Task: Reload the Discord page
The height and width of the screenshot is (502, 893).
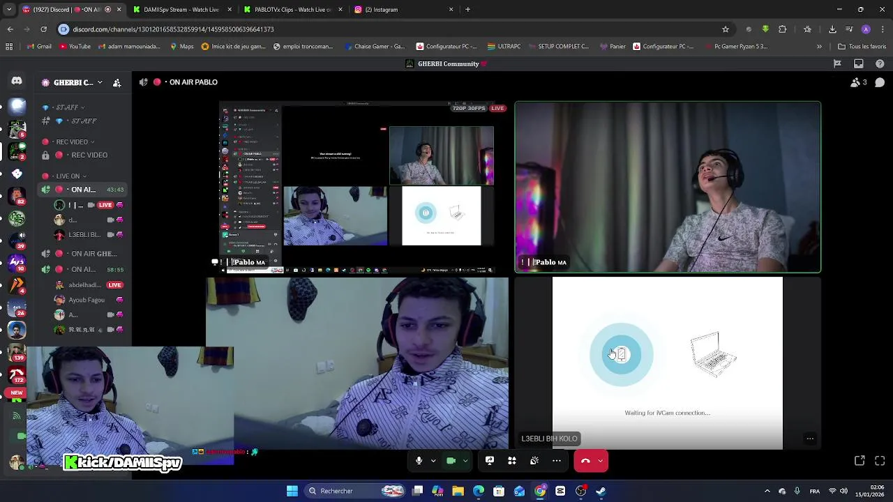Action: point(43,29)
